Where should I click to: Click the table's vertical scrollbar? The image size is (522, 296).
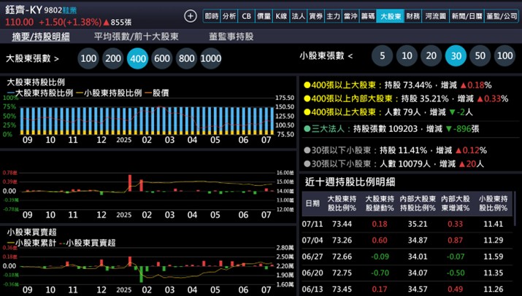pyautogui.click(x=515, y=209)
